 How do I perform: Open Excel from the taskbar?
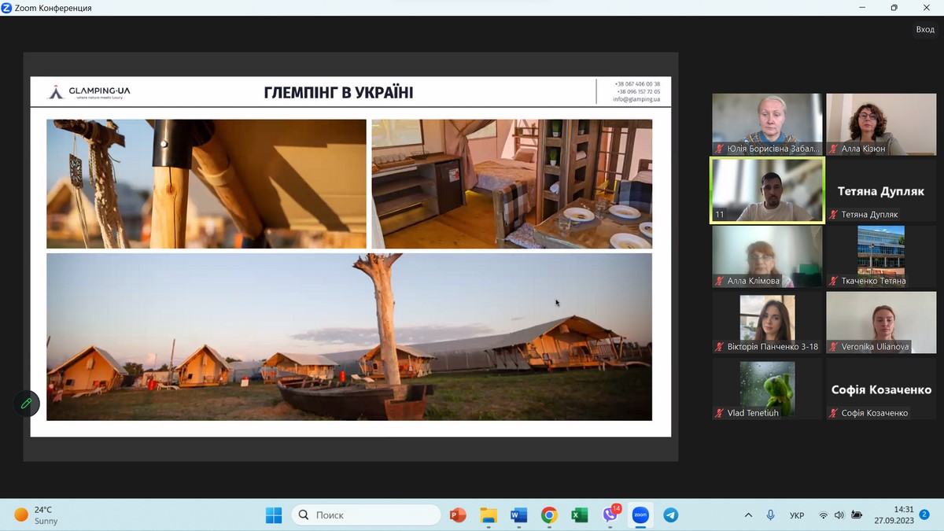coord(580,515)
